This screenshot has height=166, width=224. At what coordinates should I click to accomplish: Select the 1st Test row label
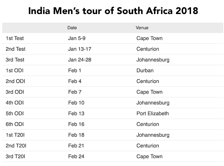[x=15, y=38]
